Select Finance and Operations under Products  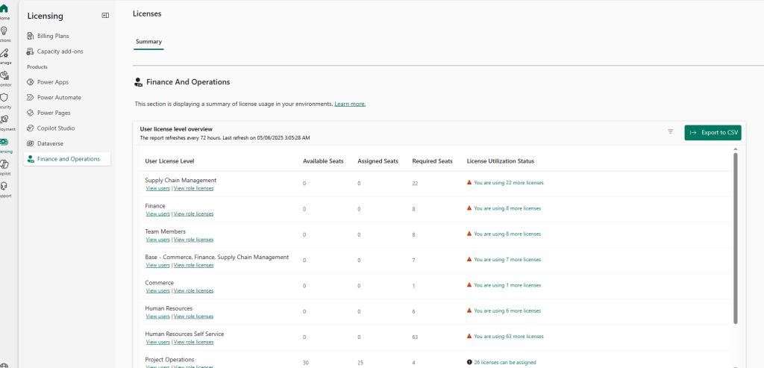pos(67,159)
